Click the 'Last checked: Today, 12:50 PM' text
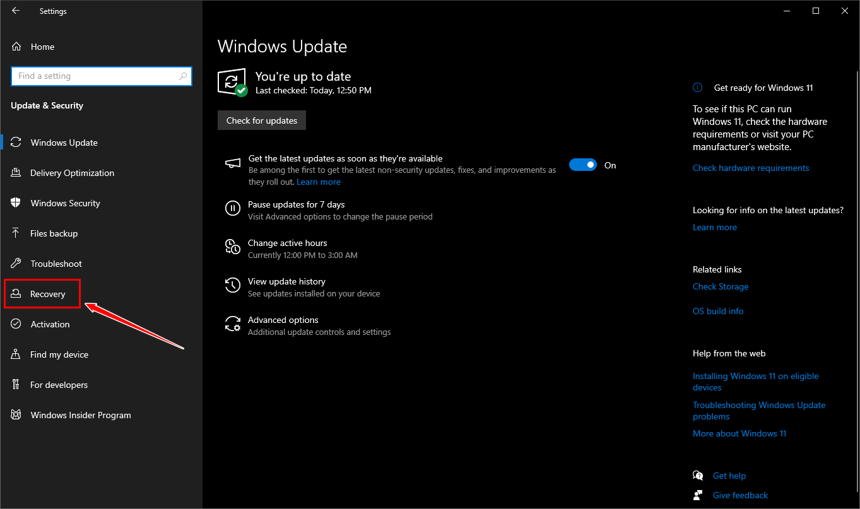 314,90
